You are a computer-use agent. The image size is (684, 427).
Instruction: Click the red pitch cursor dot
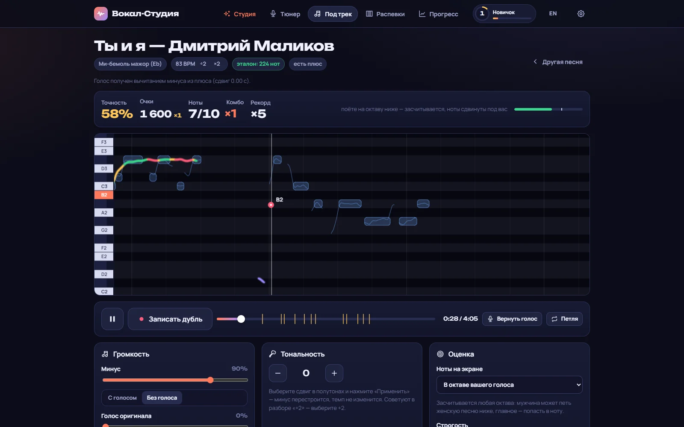coord(271,205)
